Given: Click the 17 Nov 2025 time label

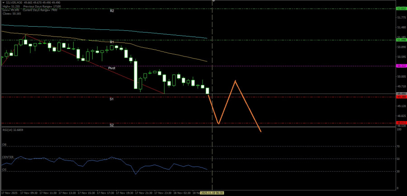Looking at the screenshot, I should click(x=9, y=193).
